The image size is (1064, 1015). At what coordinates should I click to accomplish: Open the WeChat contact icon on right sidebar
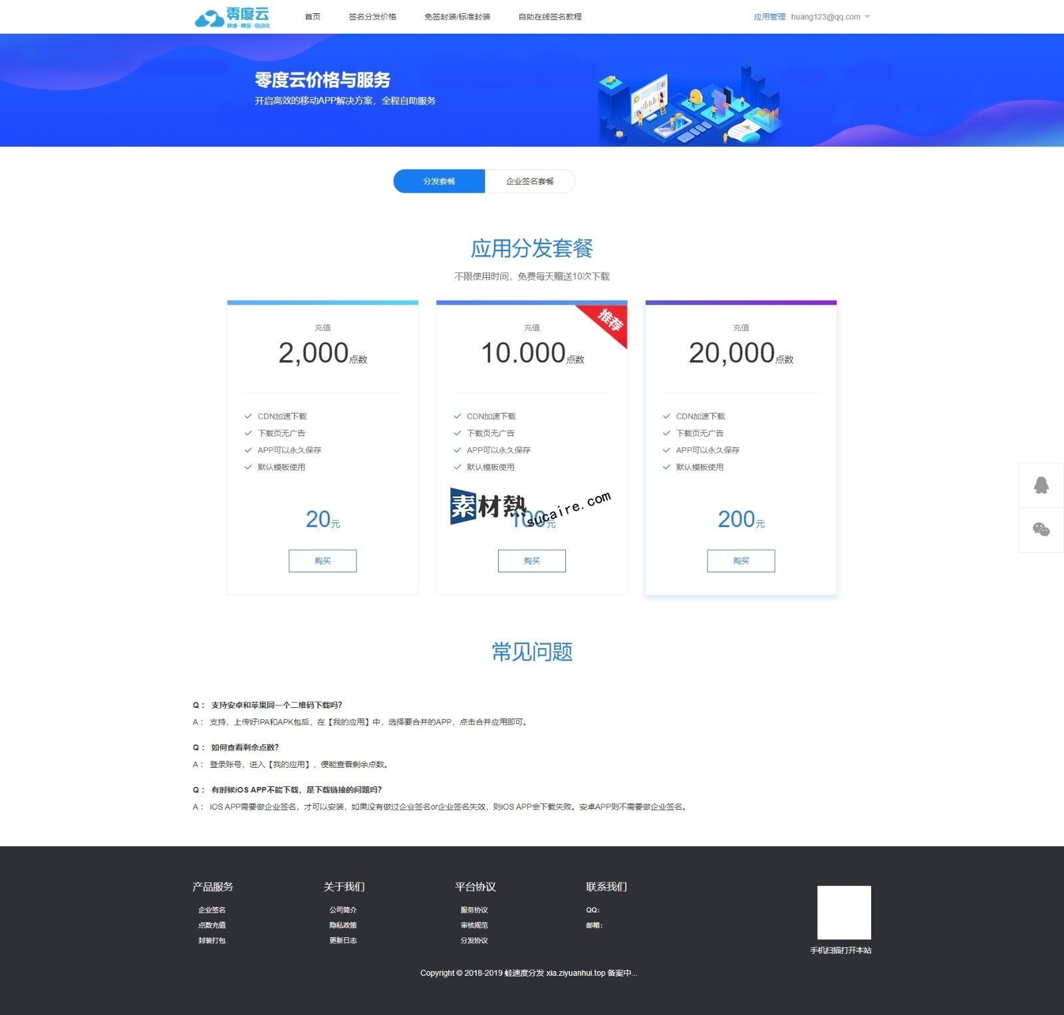[1041, 530]
